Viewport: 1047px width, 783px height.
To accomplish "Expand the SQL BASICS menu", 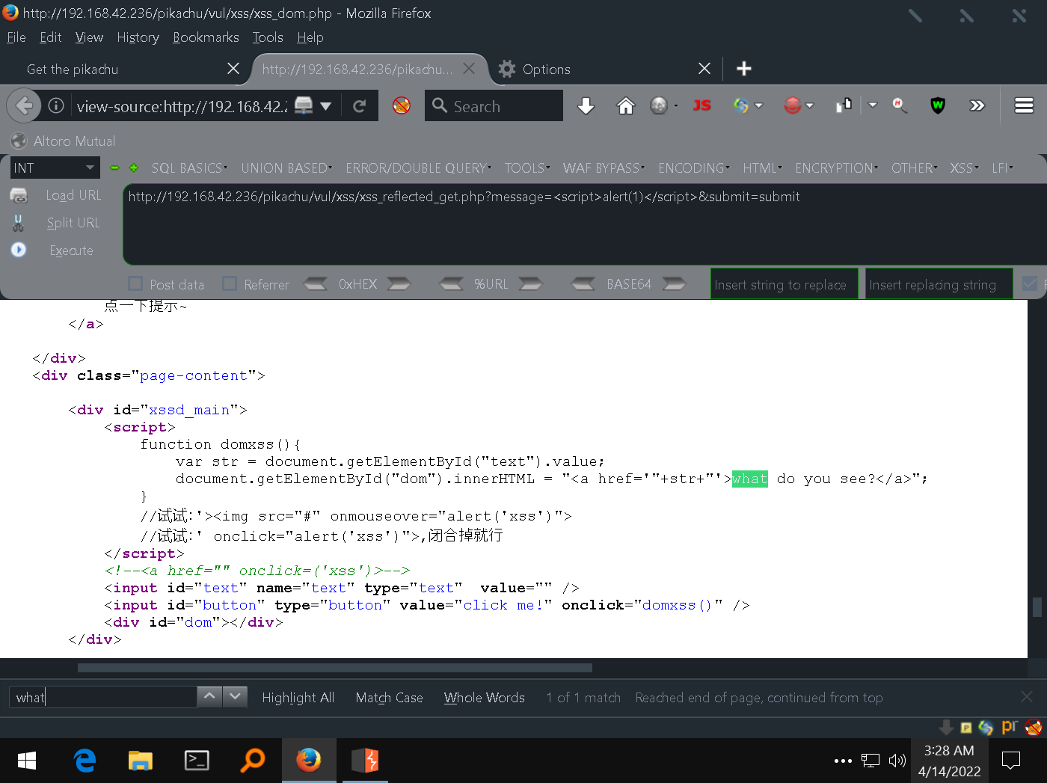I will [189, 168].
